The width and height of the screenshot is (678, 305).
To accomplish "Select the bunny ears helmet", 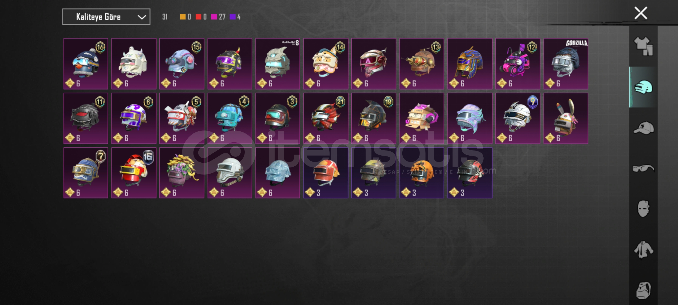I will tap(566, 118).
